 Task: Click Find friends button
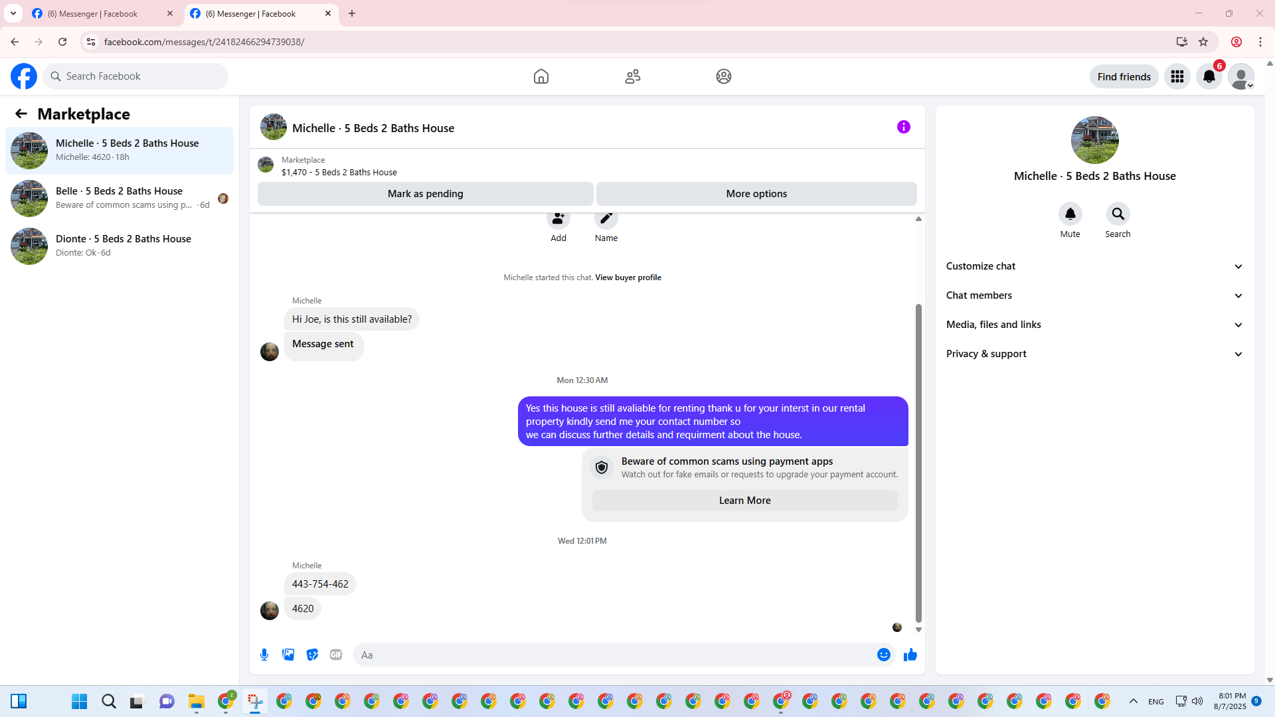coord(1124,76)
